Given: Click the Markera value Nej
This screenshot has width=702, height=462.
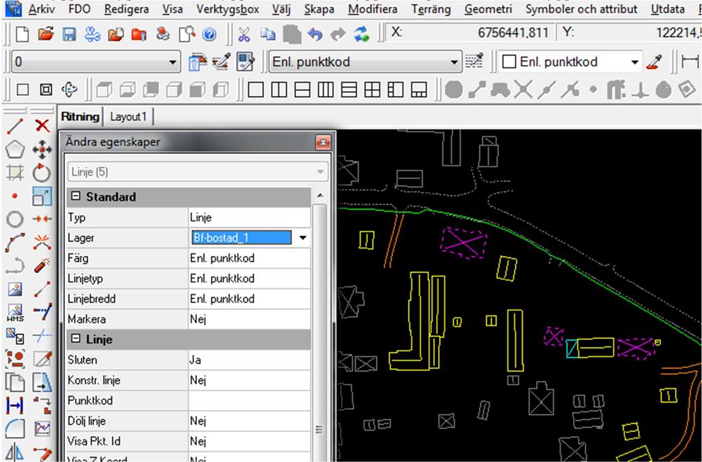Looking at the screenshot, I should click(x=249, y=319).
